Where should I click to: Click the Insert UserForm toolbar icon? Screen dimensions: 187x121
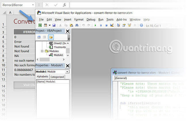click(x=45, y=25)
